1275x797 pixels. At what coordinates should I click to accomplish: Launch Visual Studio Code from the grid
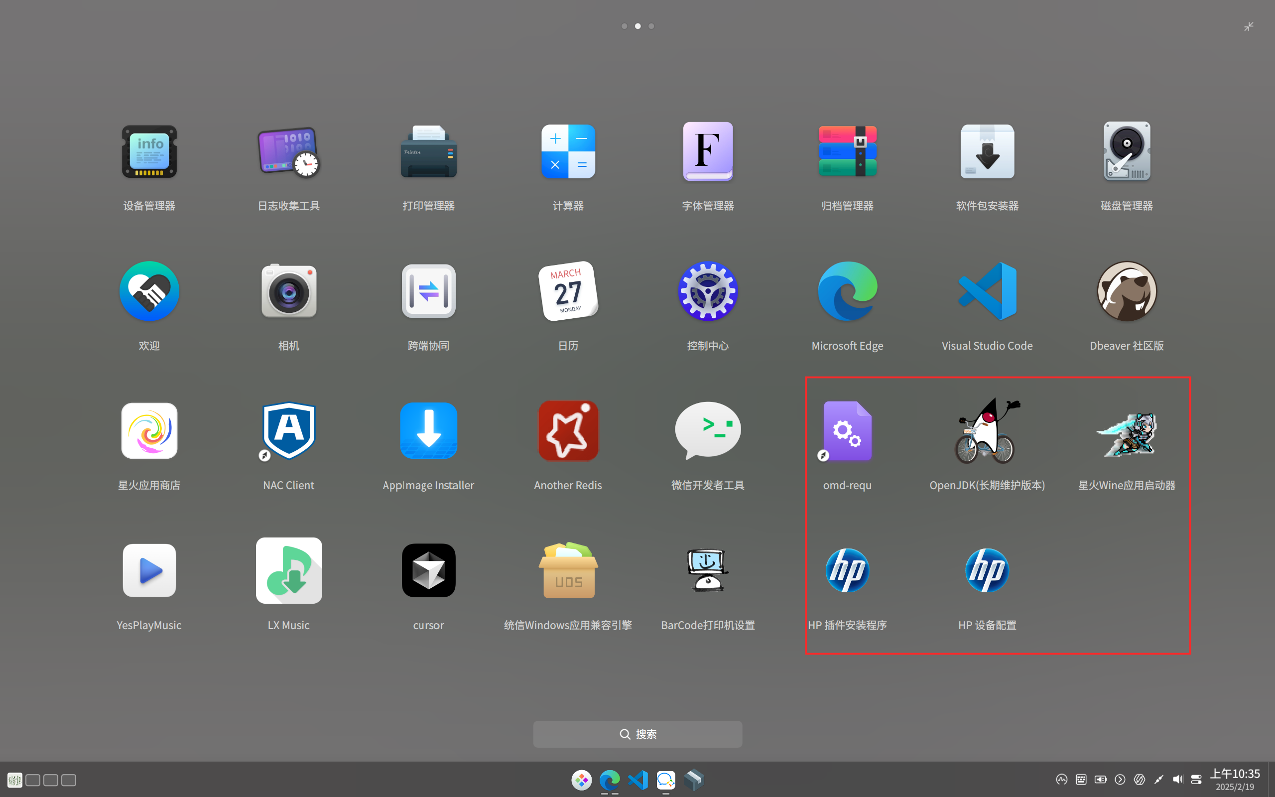[x=987, y=291]
